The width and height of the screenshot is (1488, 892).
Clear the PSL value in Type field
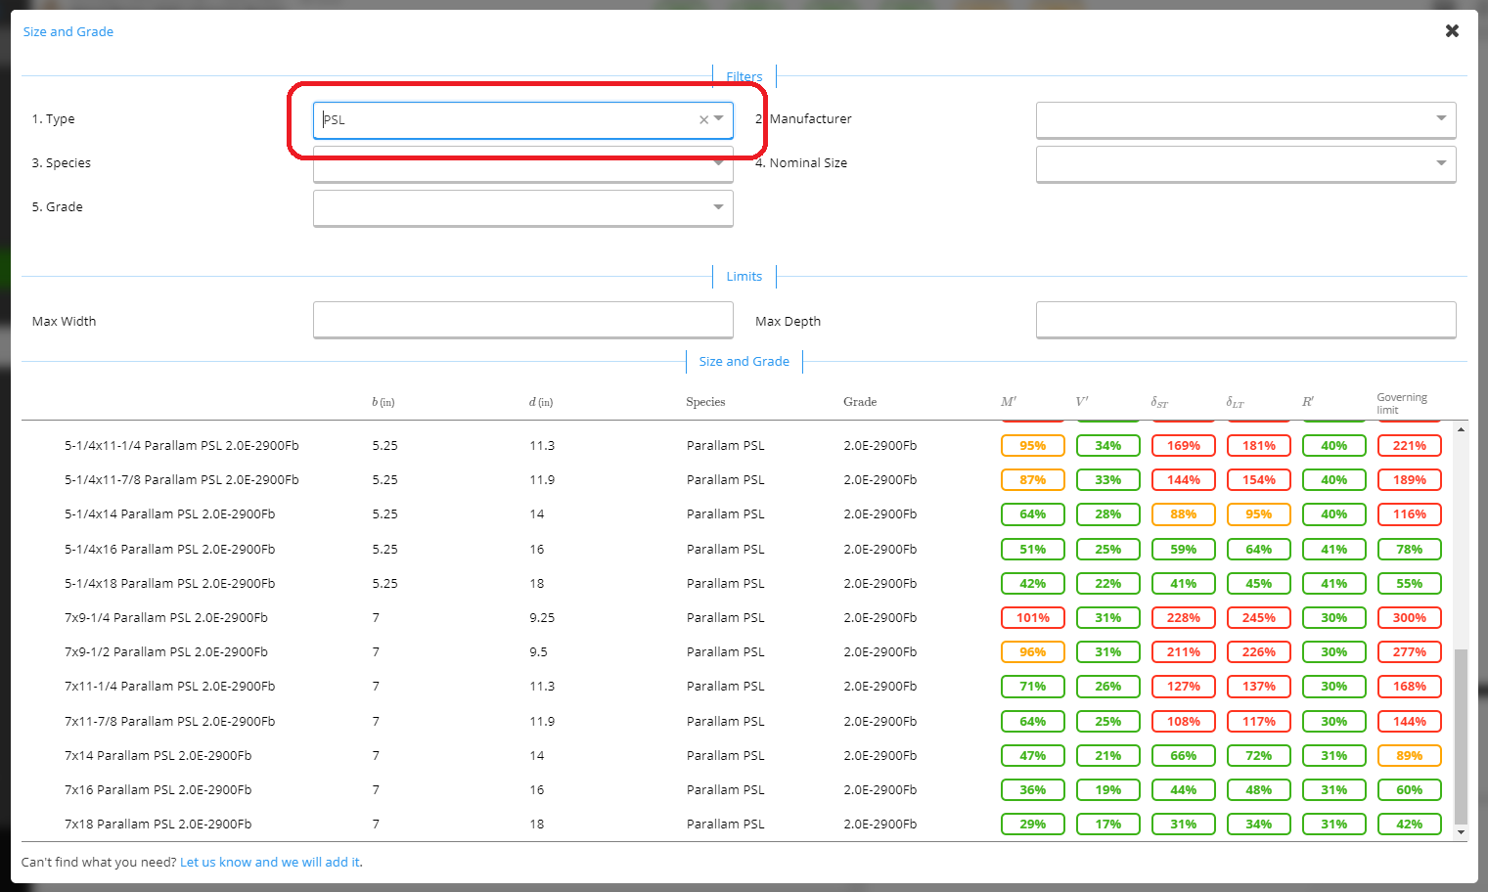703,119
